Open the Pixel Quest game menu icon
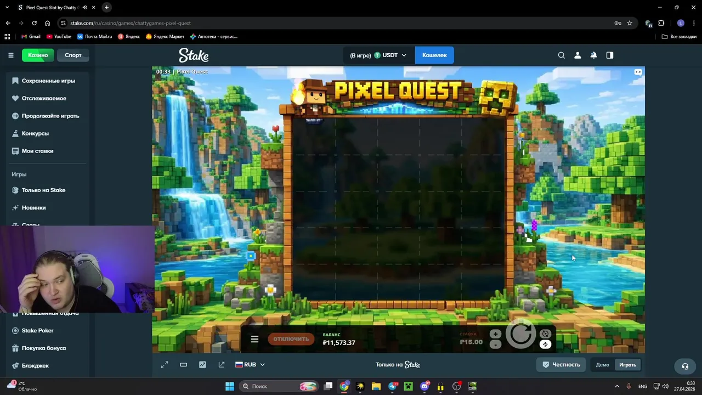Viewport: 702px width, 395px height. point(254,339)
